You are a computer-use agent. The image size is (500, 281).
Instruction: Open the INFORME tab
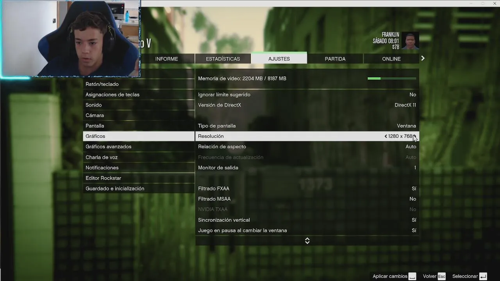167,59
